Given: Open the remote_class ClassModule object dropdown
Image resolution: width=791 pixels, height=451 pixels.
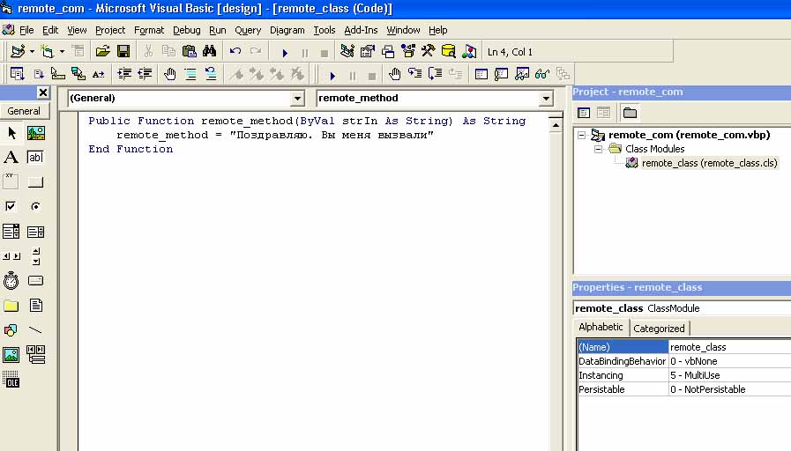Looking at the screenshot, I should (683, 308).
